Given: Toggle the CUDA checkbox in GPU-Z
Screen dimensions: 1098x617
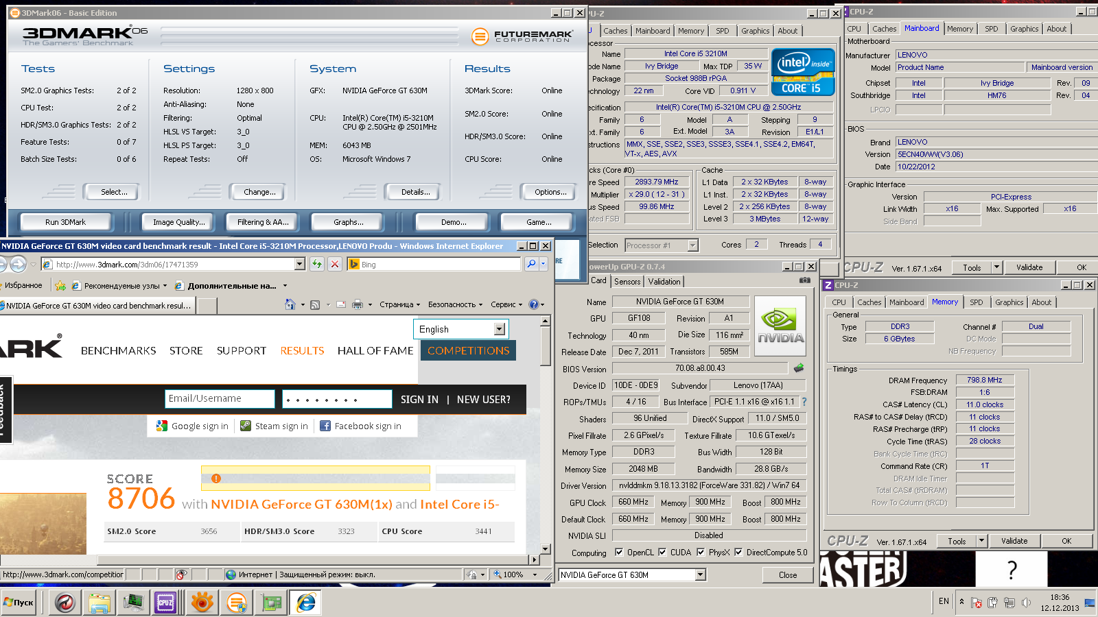Looking at the screenshot, I should (x=662, y=552).
